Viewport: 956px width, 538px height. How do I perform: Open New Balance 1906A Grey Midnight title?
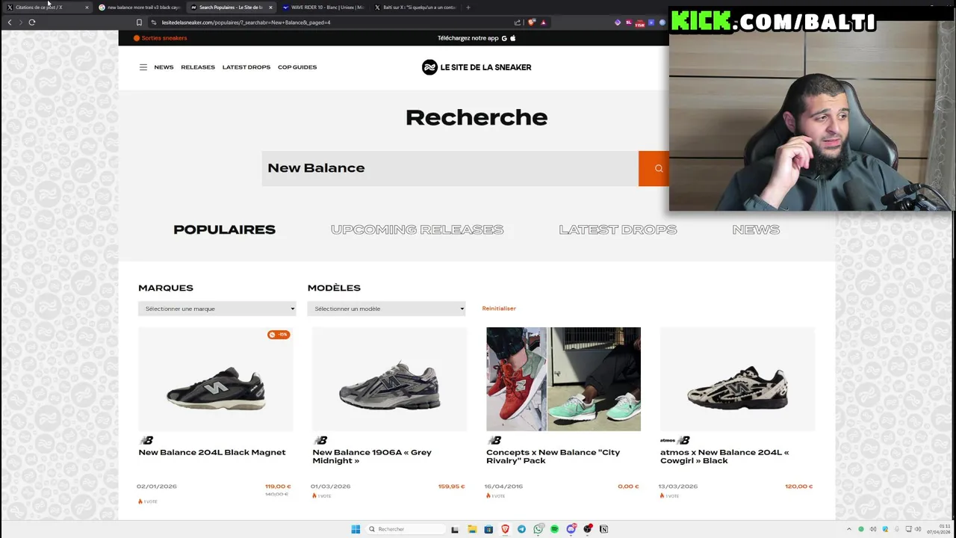click(372, 457)
